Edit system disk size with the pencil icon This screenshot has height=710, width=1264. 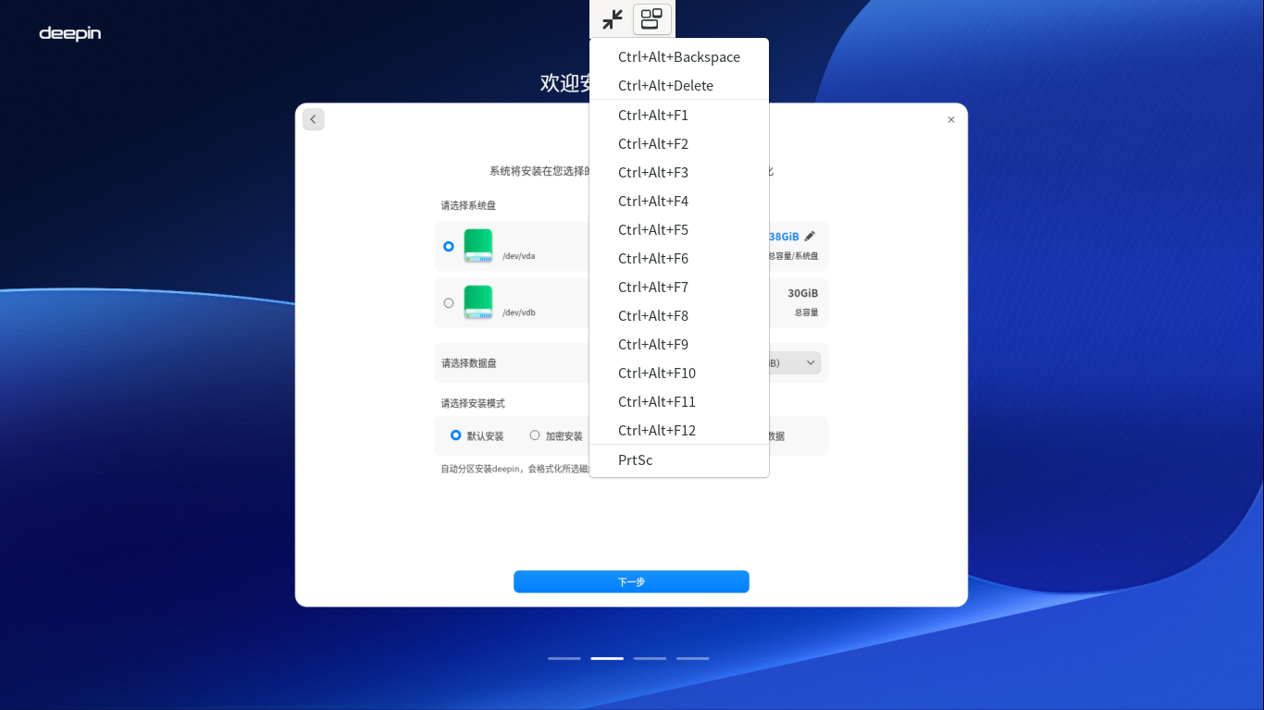pos(810,236)
